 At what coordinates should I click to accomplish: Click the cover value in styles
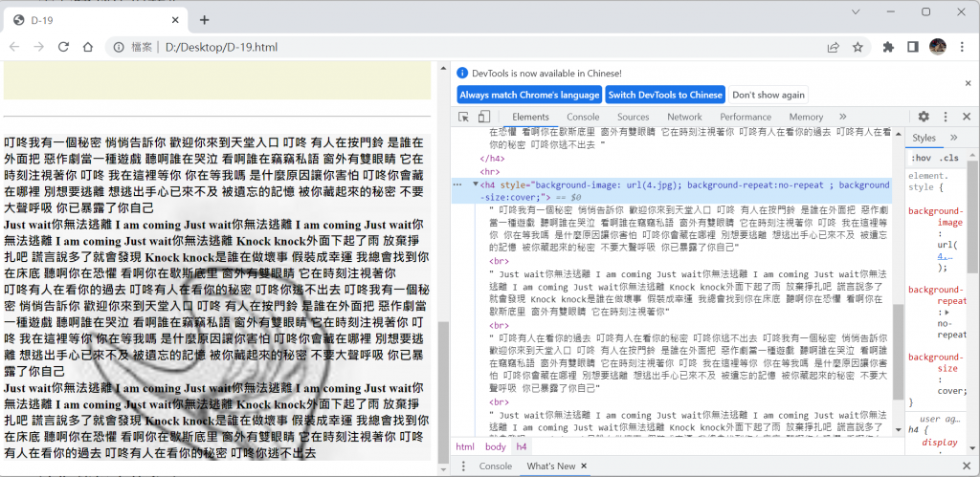952,391
